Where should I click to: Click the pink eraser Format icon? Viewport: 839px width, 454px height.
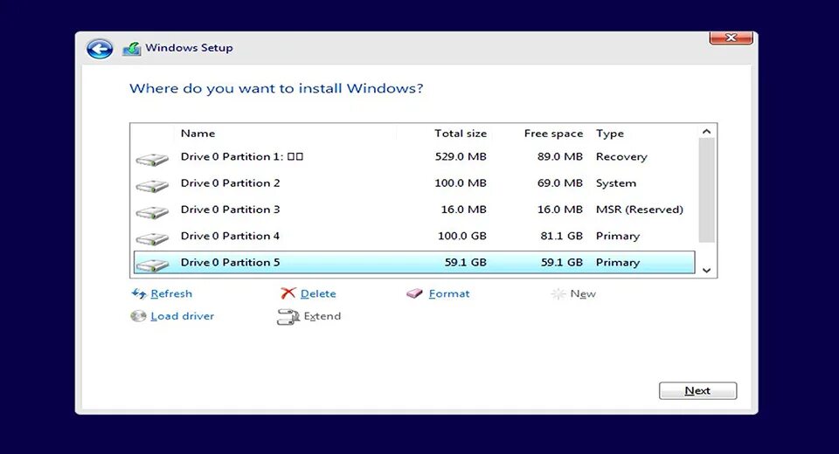coord(414,293)
